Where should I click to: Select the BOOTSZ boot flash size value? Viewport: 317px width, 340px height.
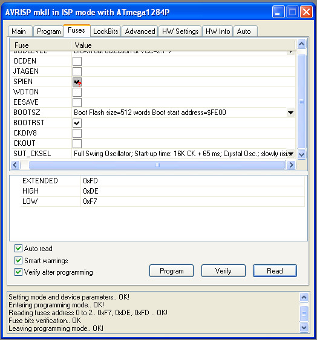[x=150, y=113]
